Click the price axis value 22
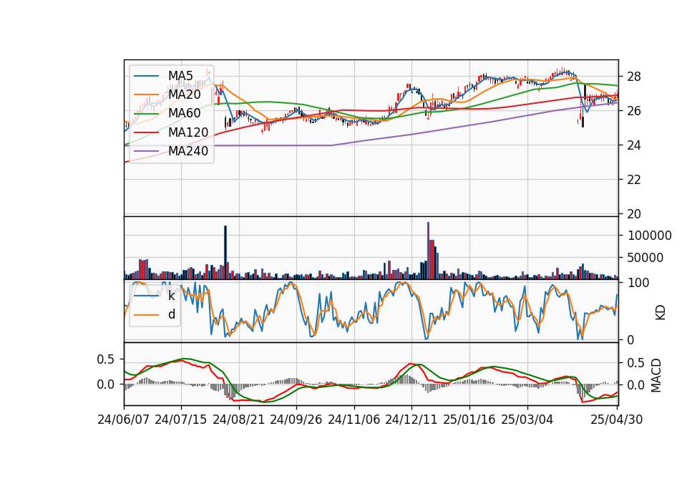This screenshot has width=687, height=494. tap(634, 180)
